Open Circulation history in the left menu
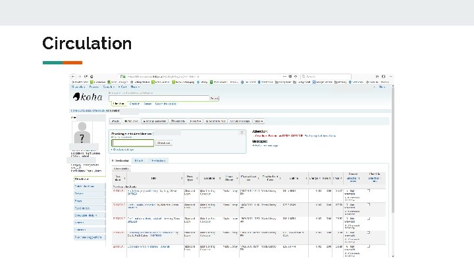 click(90, 215)
